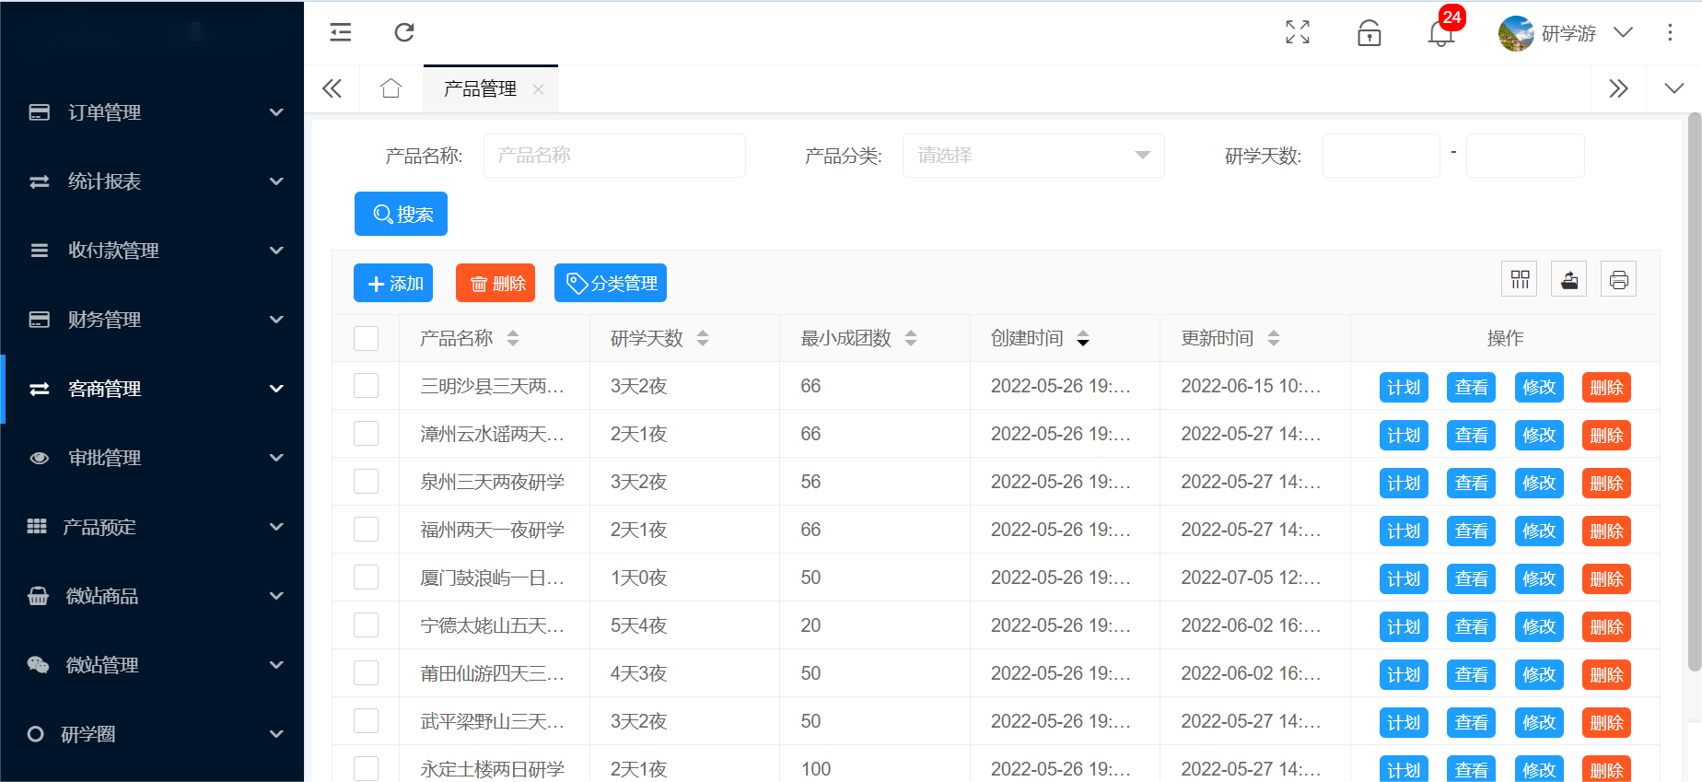Click 微站管理 chat icon
1702x782 pixels.
38,665
